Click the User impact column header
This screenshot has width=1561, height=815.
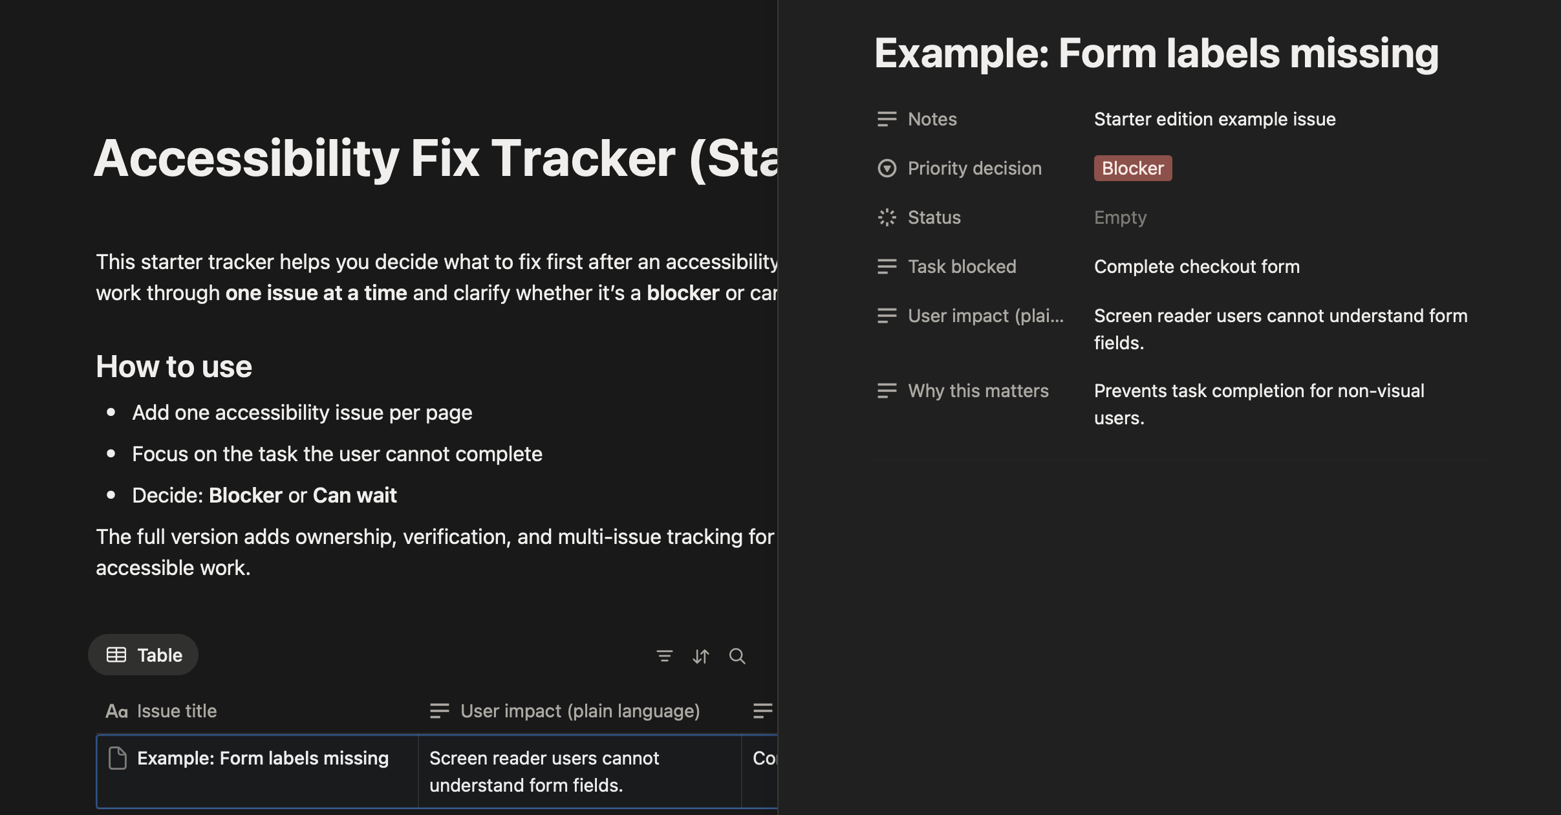579,711
